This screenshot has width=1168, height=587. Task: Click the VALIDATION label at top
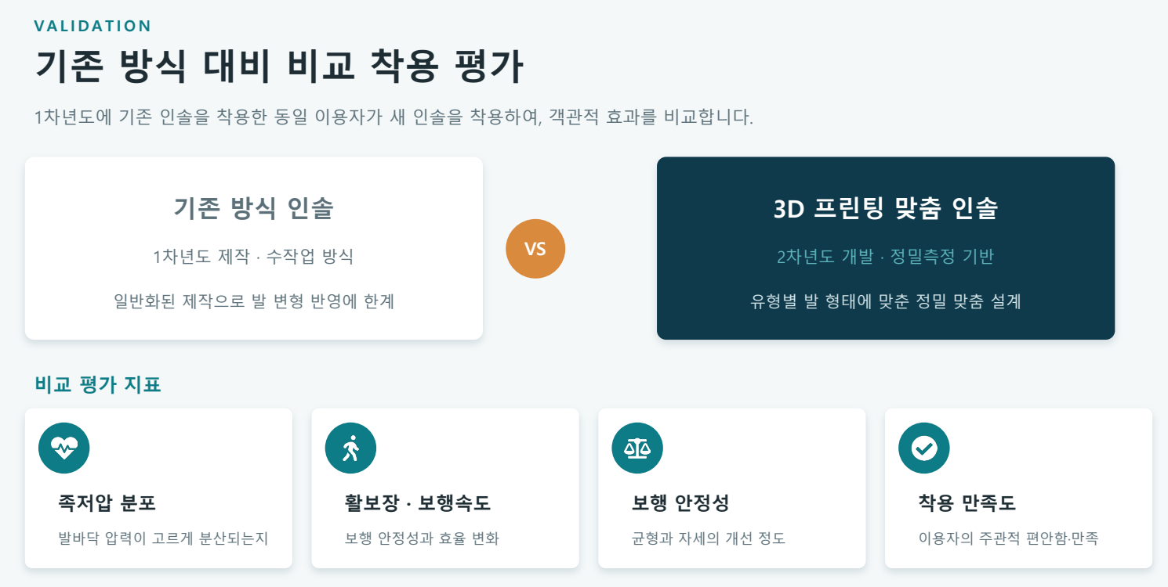pos(92,26)
